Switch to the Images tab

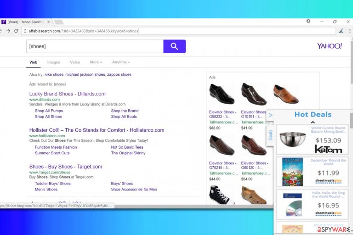click(x=54, y=62)
